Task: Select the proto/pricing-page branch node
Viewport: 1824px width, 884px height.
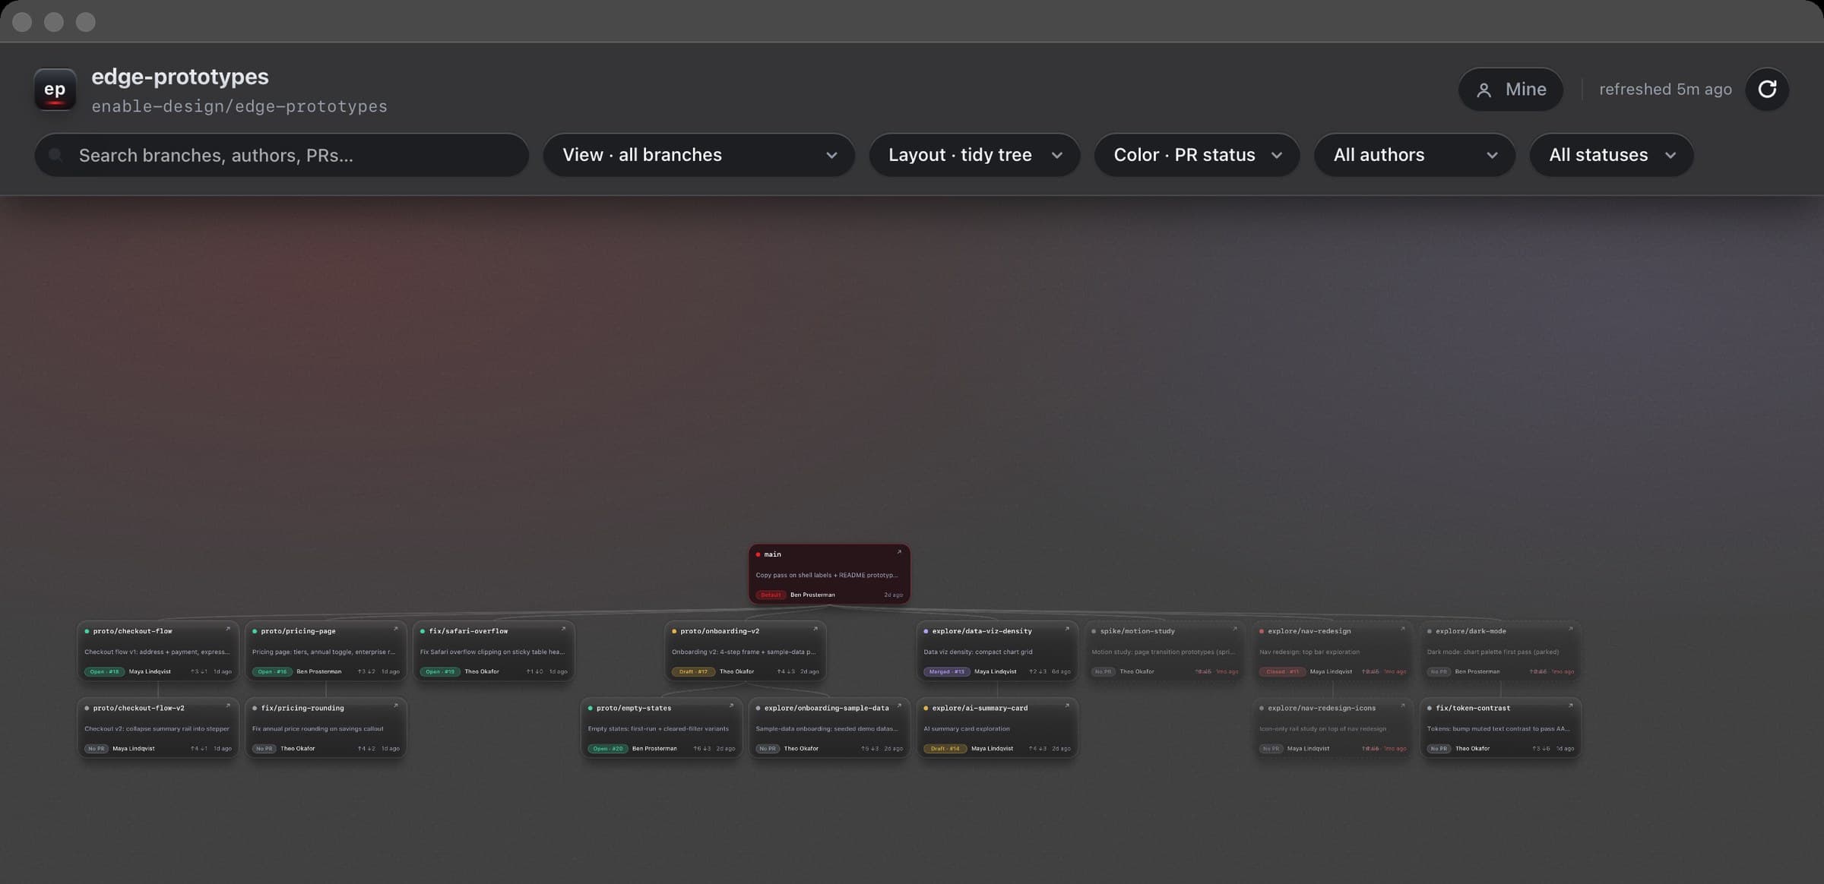Action: click(325, 651)
